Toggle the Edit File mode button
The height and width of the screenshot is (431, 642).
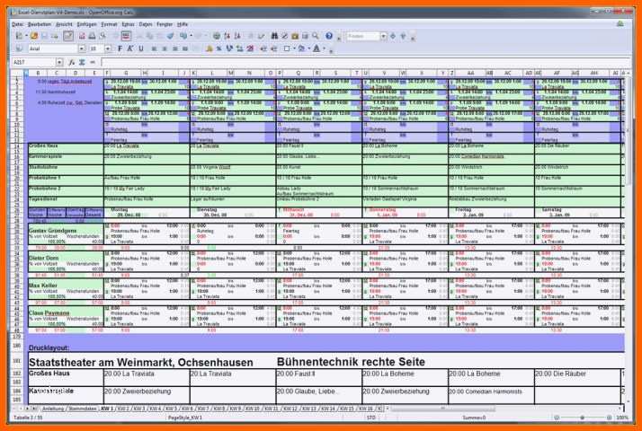[x=68, y=36]
